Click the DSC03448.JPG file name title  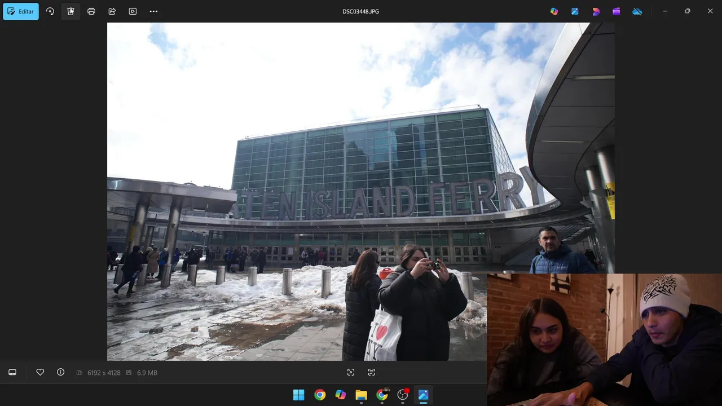(x=361, y=11)
